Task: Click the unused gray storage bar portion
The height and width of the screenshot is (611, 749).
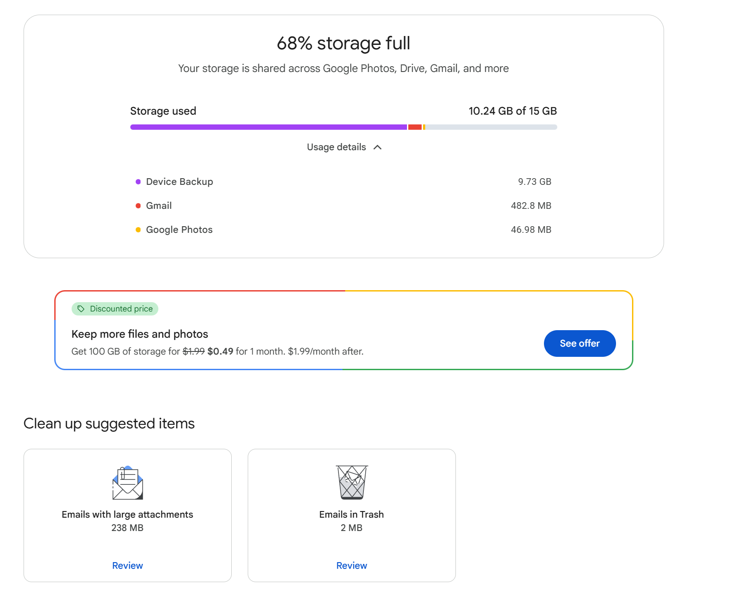Action: point(491,127)
